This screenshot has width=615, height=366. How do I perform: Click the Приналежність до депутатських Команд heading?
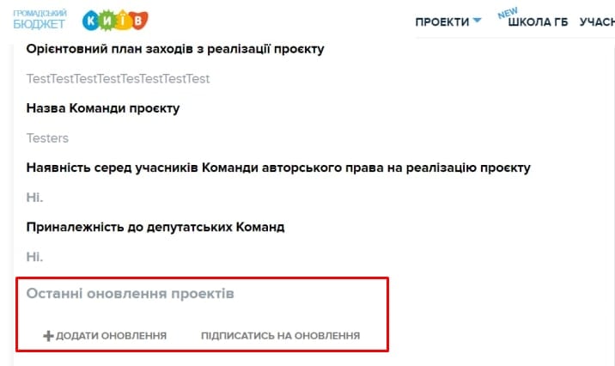click(155, 227)
